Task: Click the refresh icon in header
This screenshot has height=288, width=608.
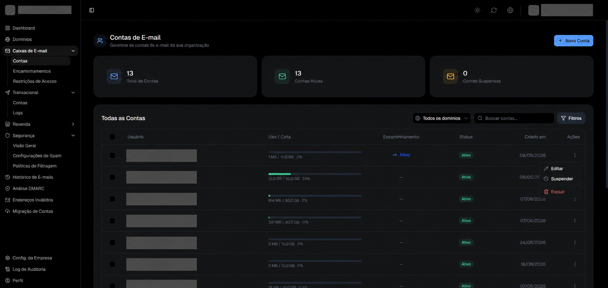Action: tap(494, 10)
